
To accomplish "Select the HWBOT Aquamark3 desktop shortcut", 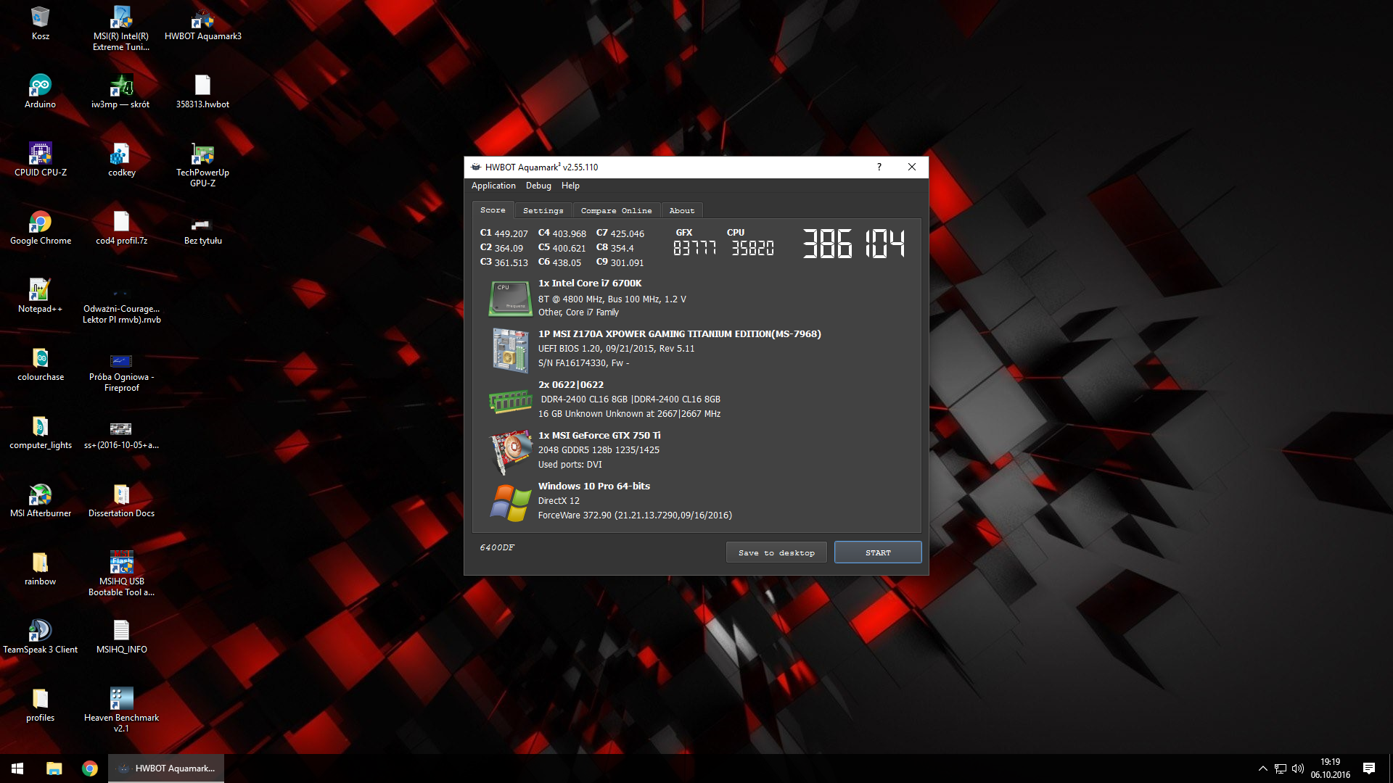I will tap(203, 23).
